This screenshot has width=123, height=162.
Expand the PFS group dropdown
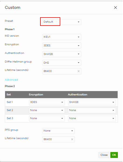pyautogui.click(x=59, y=131)
